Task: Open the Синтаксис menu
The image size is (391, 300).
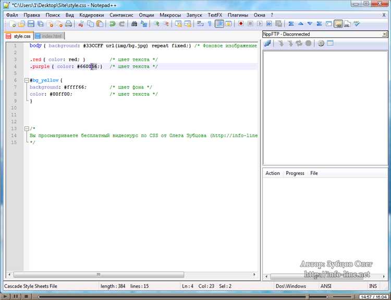Action: [122, 15]
